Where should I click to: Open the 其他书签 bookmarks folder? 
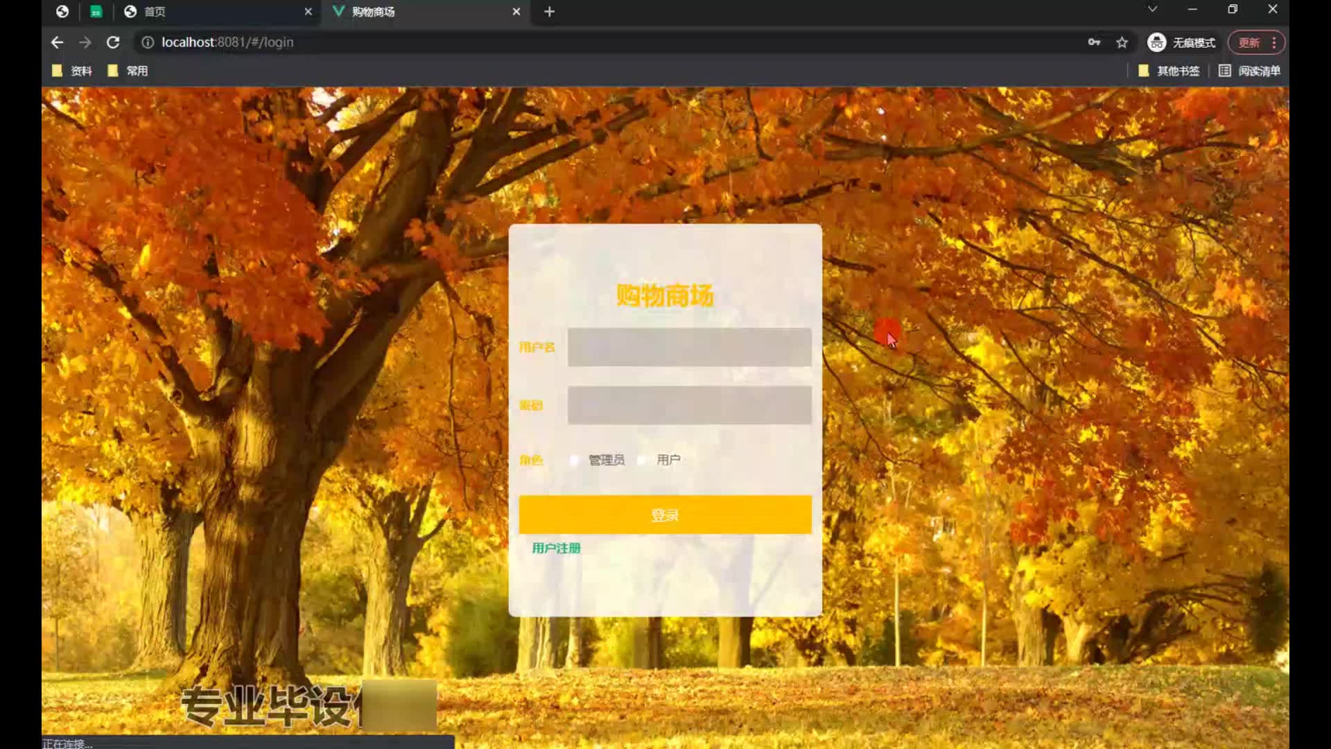(x=1169, y=71)
